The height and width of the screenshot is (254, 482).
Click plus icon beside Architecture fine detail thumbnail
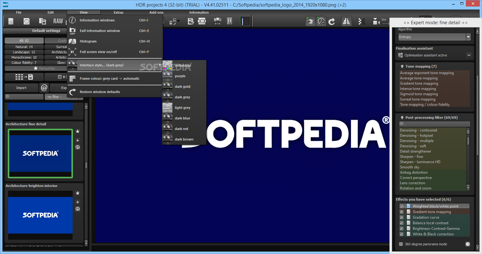78,140
